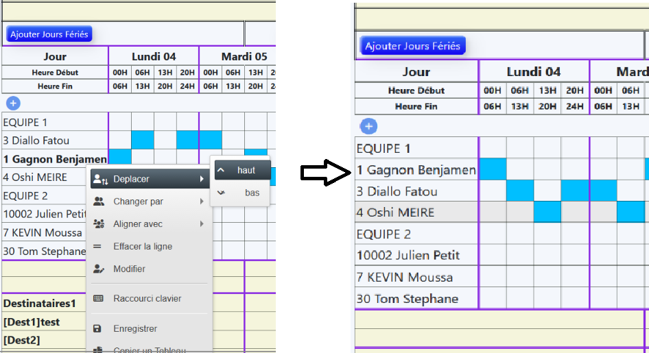Select Enregistrer in context menu

(x=150, y=328)
